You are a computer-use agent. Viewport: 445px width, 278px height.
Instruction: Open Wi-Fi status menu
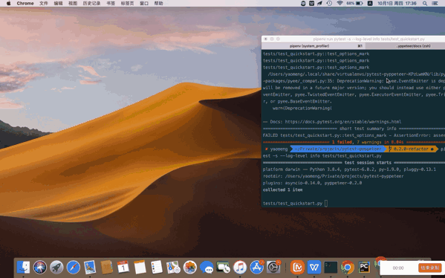coord(340,4)
